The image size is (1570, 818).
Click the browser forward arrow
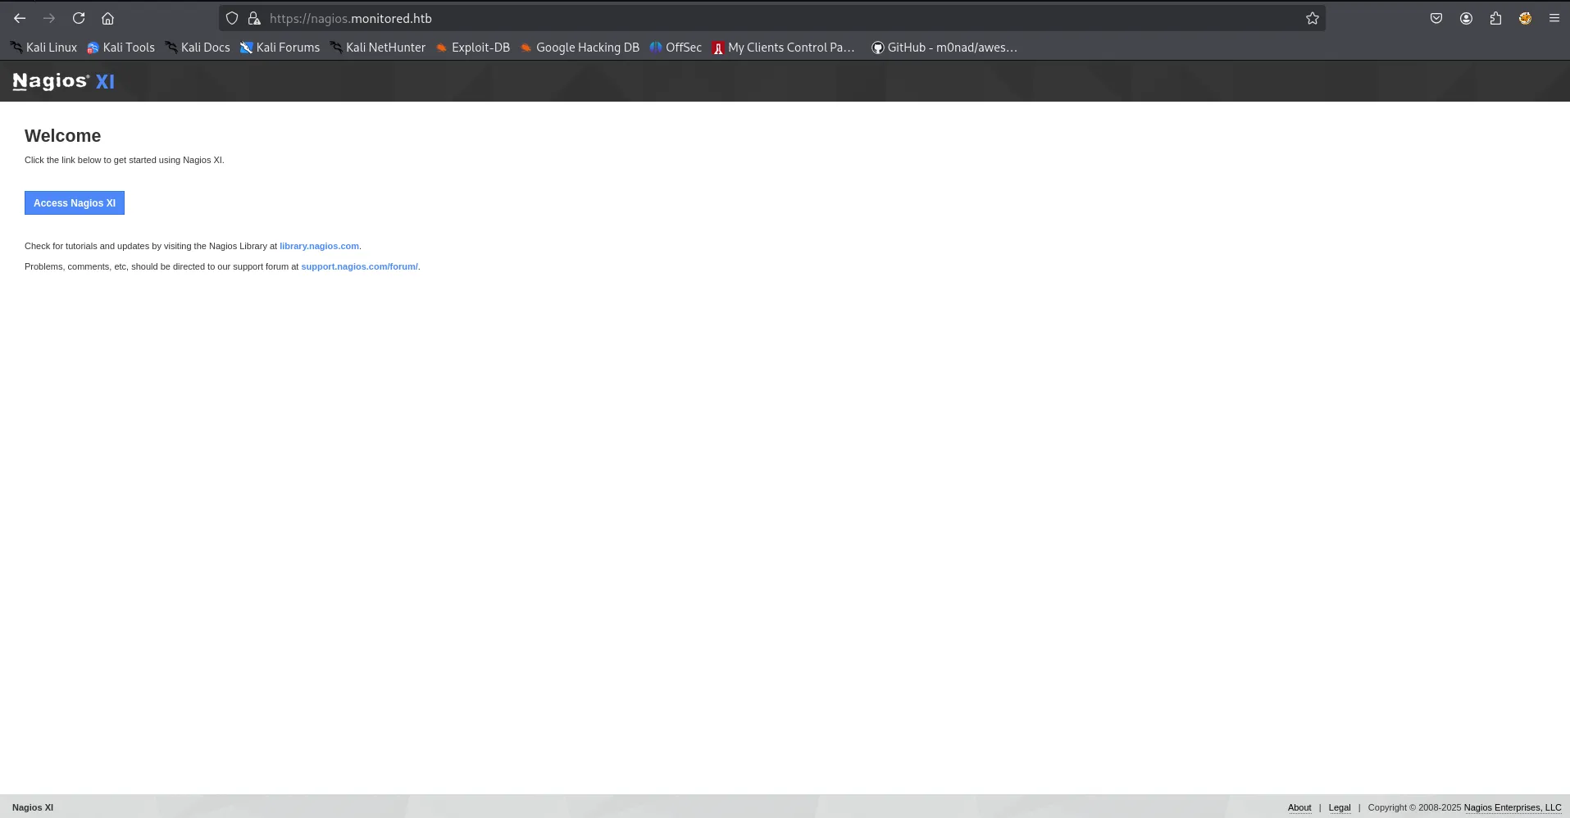49,18
